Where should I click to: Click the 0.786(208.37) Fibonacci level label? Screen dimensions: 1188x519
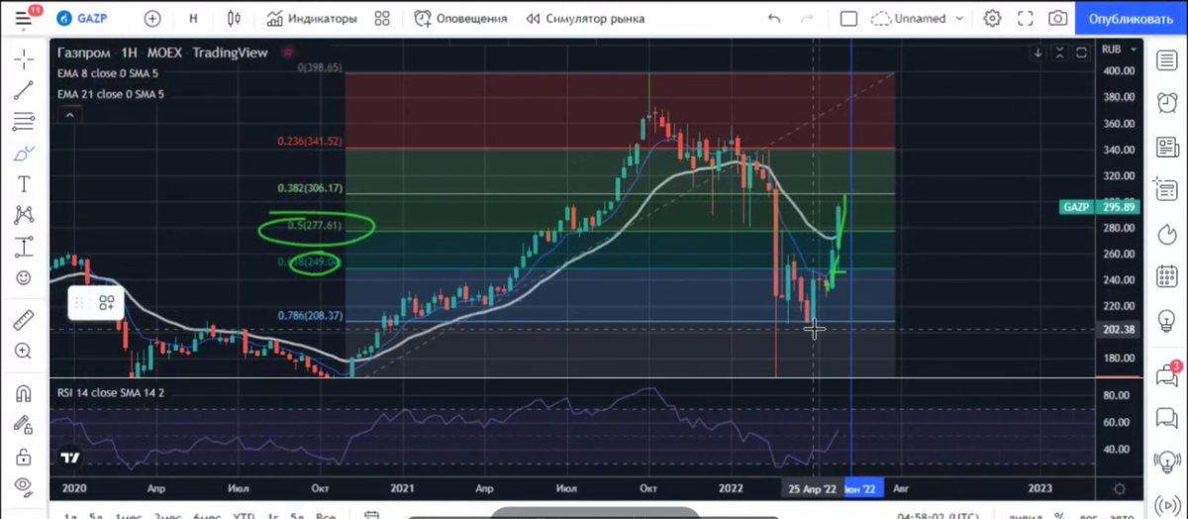point(310,316)
